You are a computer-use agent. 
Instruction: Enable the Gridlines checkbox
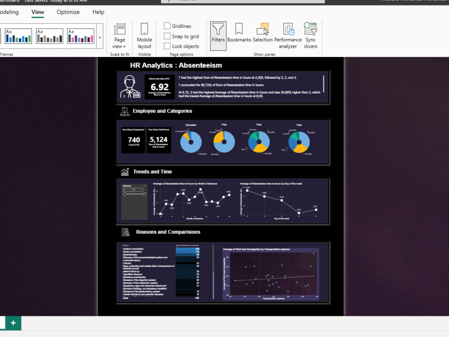tap(167, 26)
